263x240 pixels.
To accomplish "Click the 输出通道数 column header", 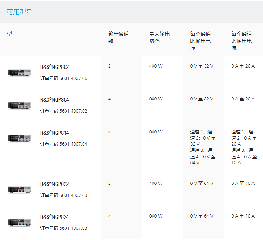I will click(x=118, y=37).
